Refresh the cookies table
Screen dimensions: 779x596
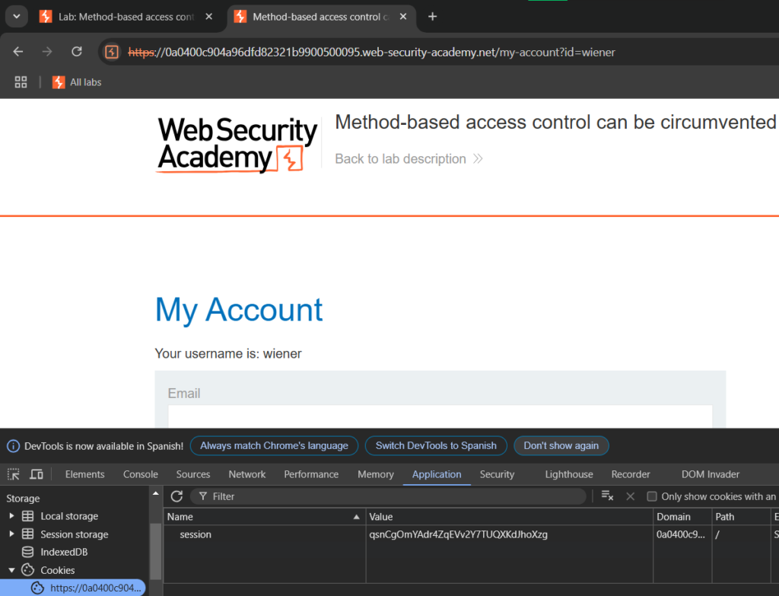176,496
